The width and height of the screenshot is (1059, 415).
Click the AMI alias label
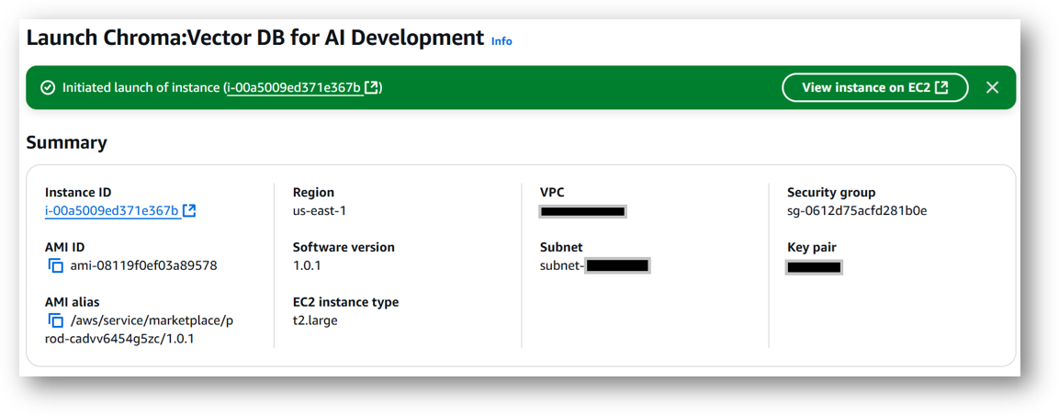[x=73, y=302]
